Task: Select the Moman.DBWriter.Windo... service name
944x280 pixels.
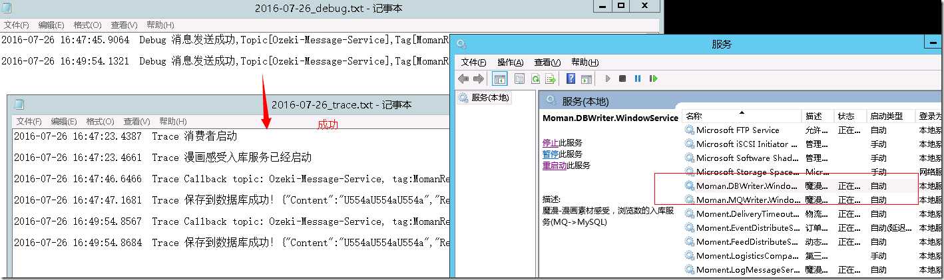Action: [747, 186]
